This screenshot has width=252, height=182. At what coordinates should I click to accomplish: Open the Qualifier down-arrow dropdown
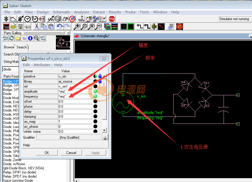(x=105, y=138)
